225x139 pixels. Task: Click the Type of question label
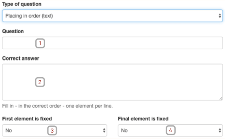tap(22, 4)
